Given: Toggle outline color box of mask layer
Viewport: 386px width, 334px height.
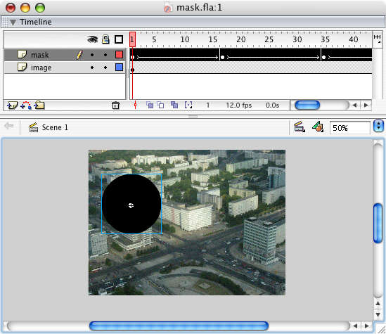Looking at the screenshot, I should pyautogui.click(x=119, y=54).
